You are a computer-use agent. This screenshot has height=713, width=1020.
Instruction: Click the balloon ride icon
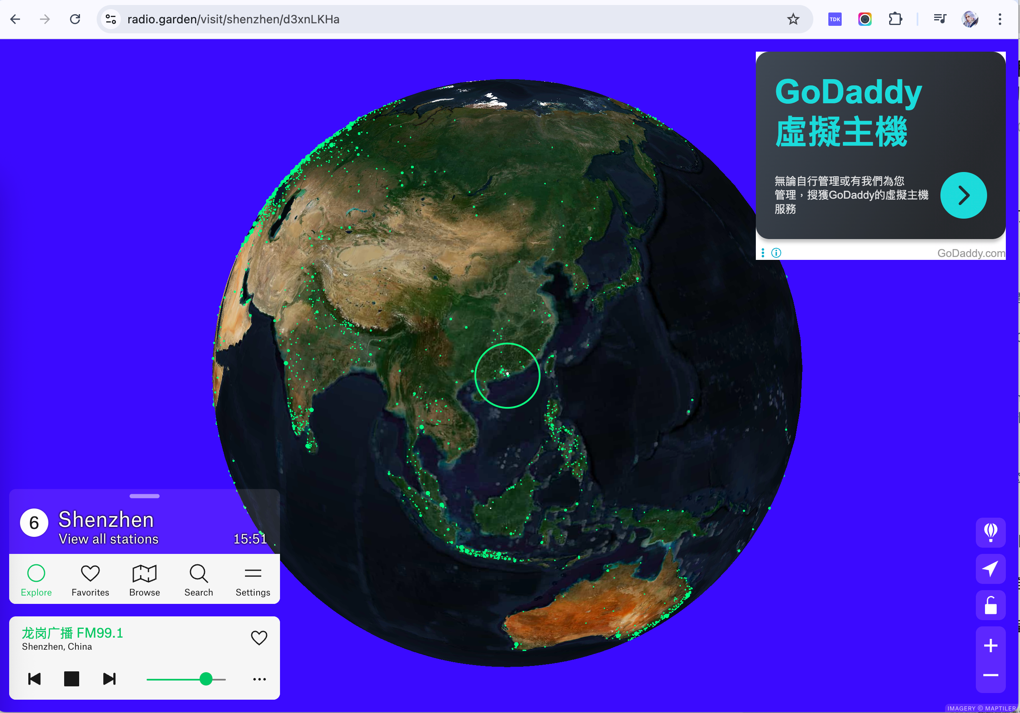tap(990, 532)
